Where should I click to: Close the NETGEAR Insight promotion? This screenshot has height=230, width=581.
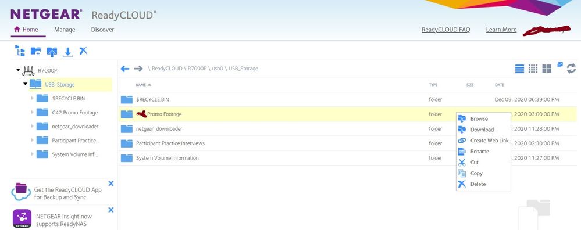pyautogui.click(x=111, y=210)
